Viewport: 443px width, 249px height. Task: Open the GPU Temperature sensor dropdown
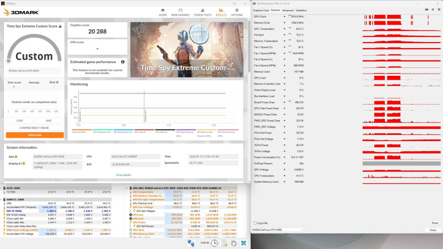284,29
